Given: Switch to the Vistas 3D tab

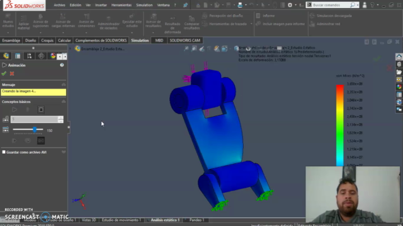Looking at the screenshot, I should pos(89,220).
